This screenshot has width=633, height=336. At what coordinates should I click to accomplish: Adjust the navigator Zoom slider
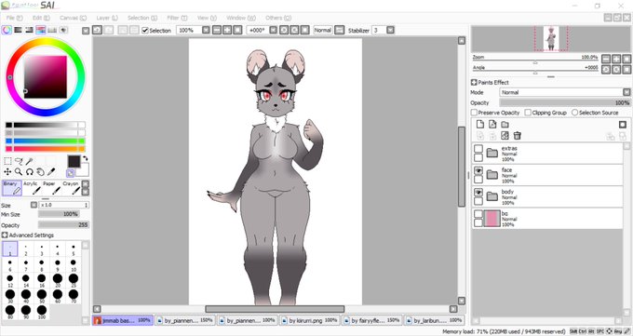pos(535,60)
